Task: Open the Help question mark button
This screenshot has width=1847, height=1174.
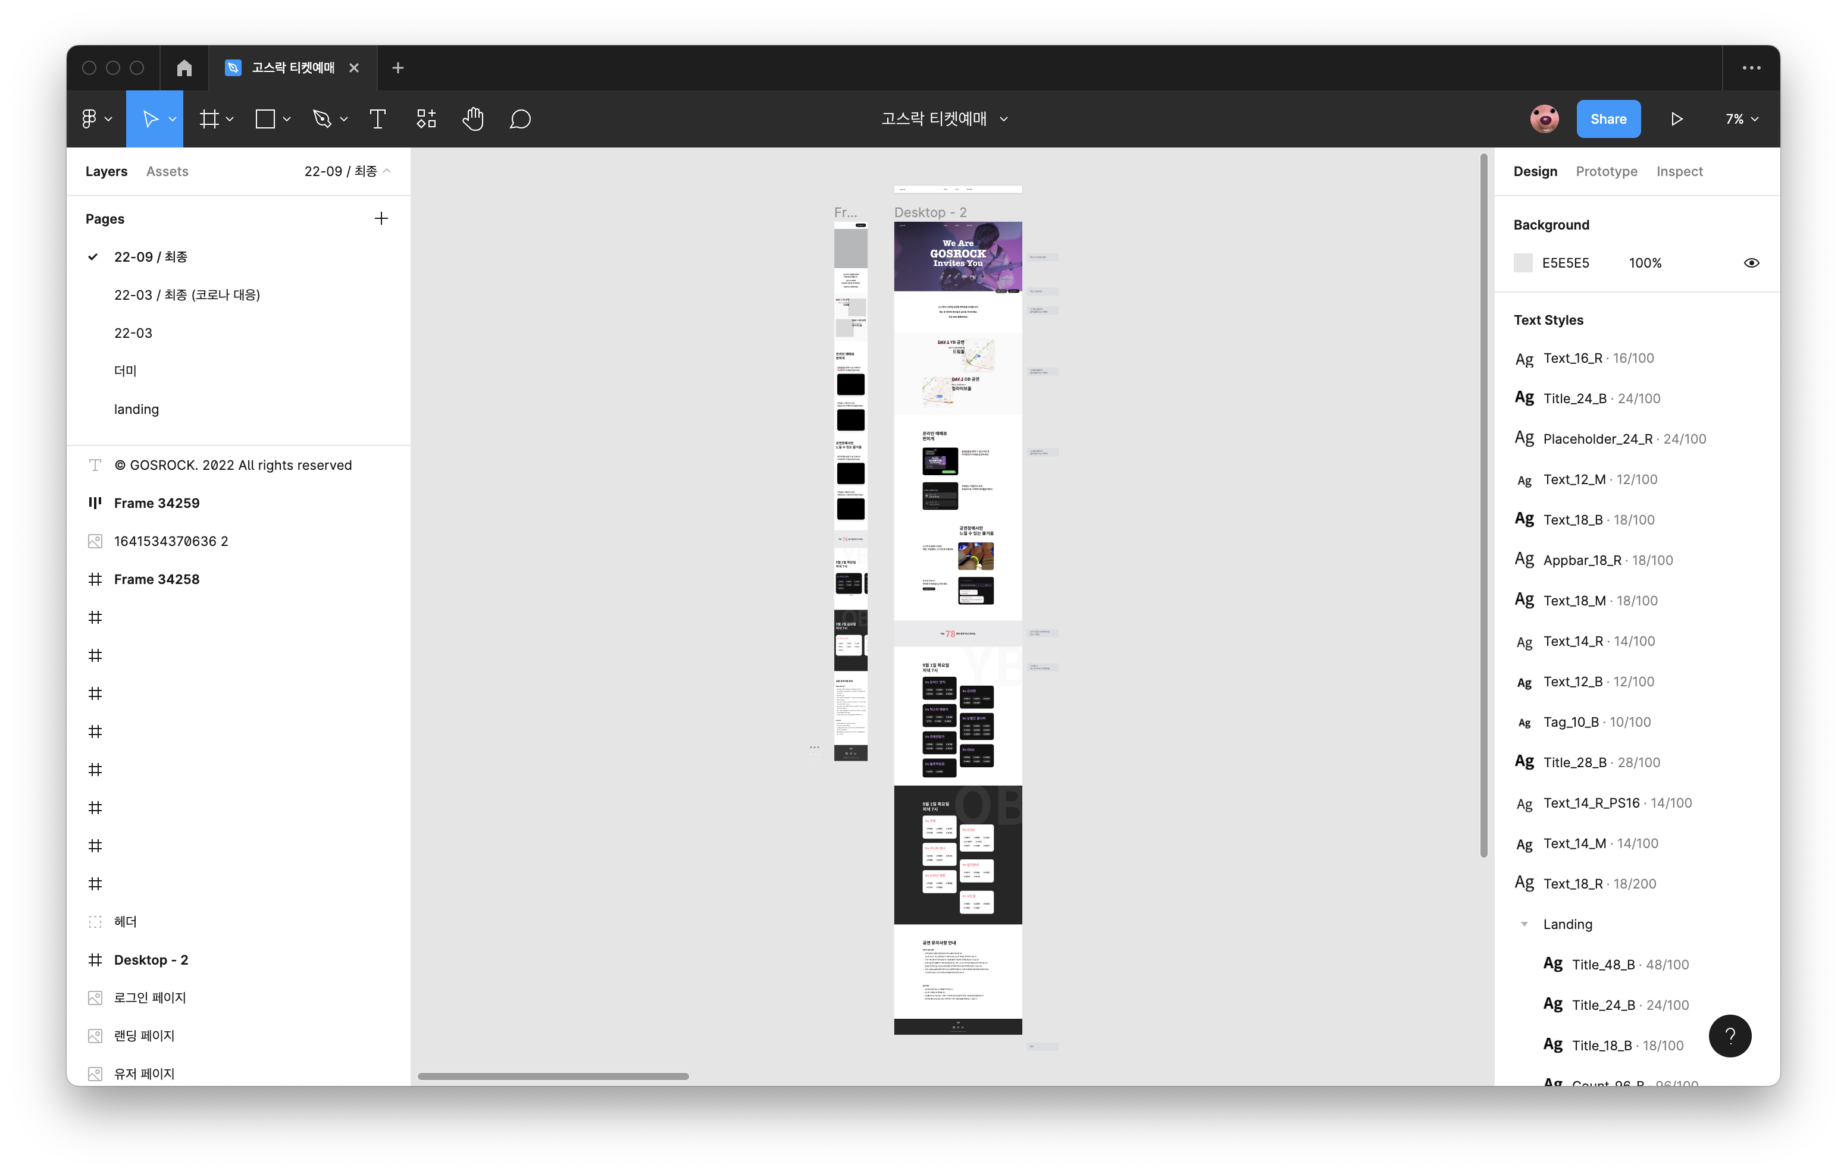Action: [1730, 1036]
